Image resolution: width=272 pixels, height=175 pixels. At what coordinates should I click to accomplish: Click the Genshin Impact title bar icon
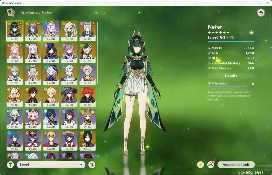click(3, 3)
